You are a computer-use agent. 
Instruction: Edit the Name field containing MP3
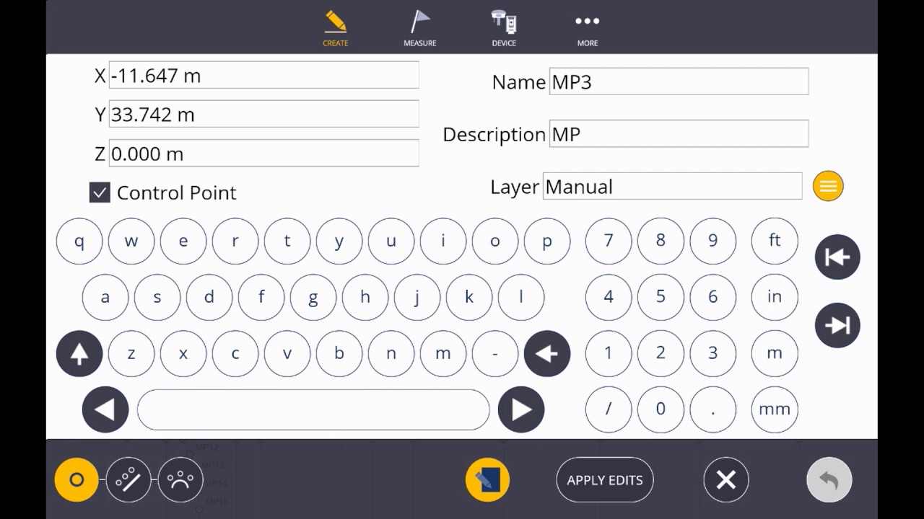point(679,81)
